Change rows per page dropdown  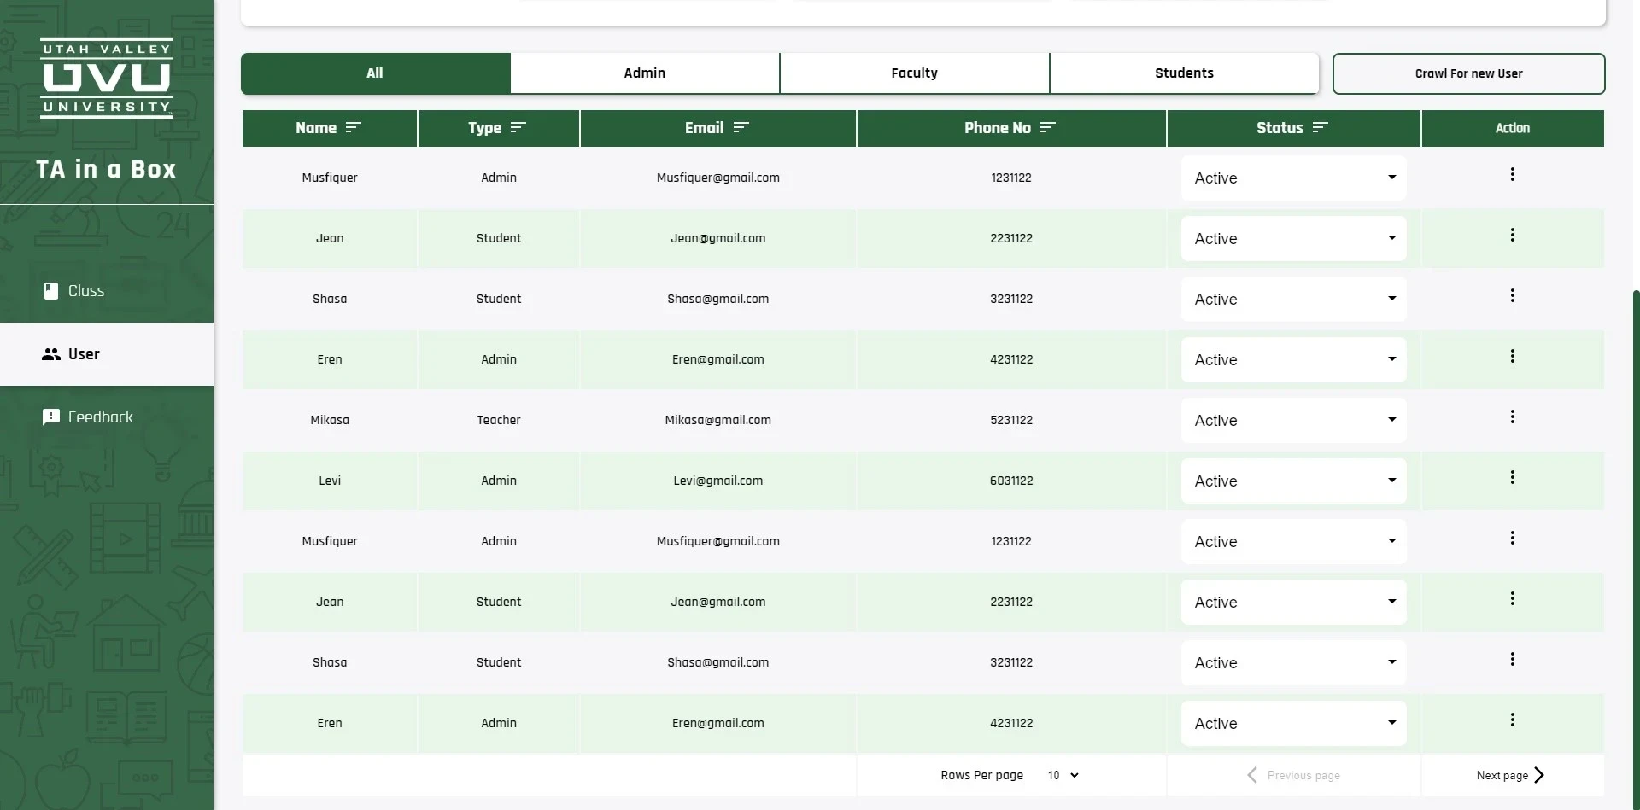[x=1063, y=775]
